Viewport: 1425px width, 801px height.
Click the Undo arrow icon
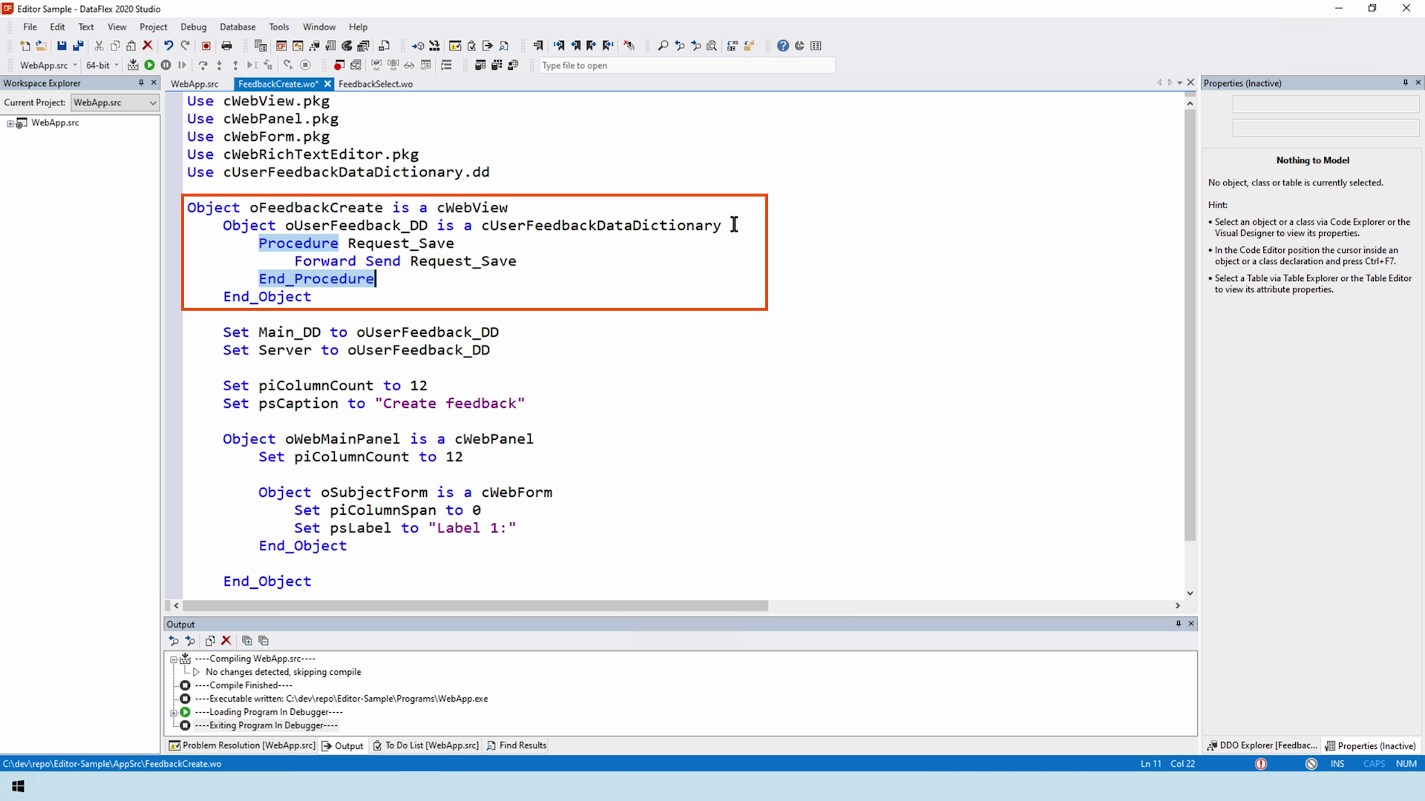pyautogui.click(x=168, y=46)
